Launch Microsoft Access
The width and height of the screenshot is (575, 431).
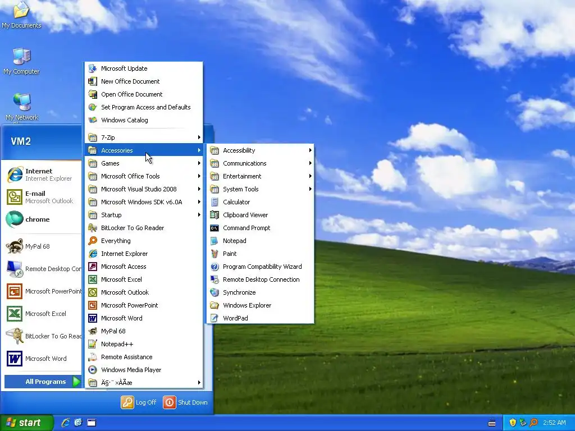click(144, 267)
